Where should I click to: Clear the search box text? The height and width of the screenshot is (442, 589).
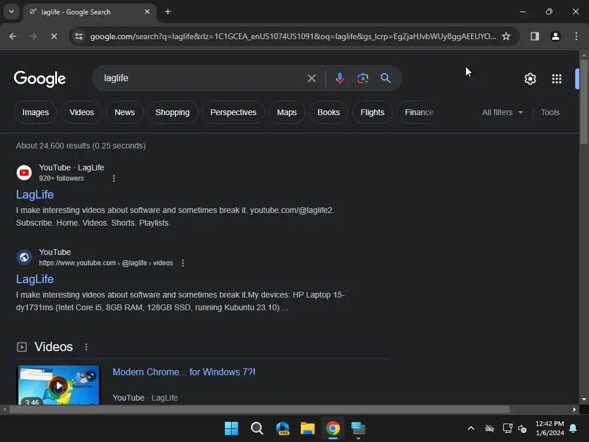click(x=311, y=78)
